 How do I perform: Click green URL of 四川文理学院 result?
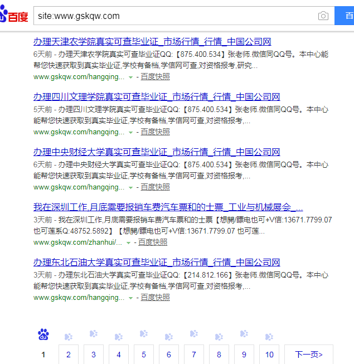click(x=79, y=132)
